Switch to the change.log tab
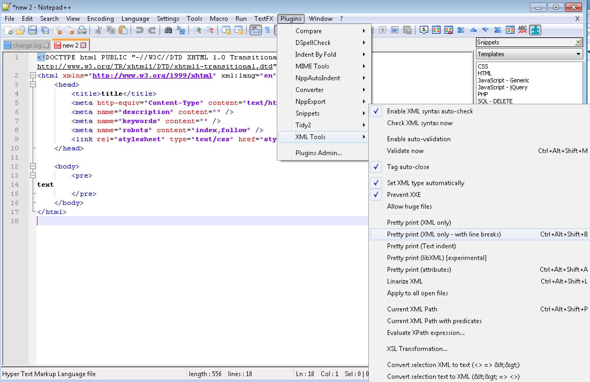 pyautogui.click(x=27, y=45)
